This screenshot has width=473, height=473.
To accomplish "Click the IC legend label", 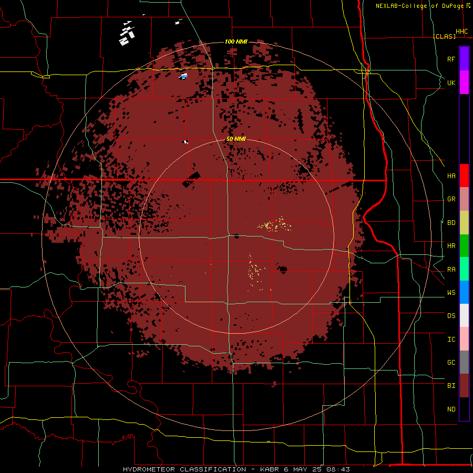I will [451, 339].
